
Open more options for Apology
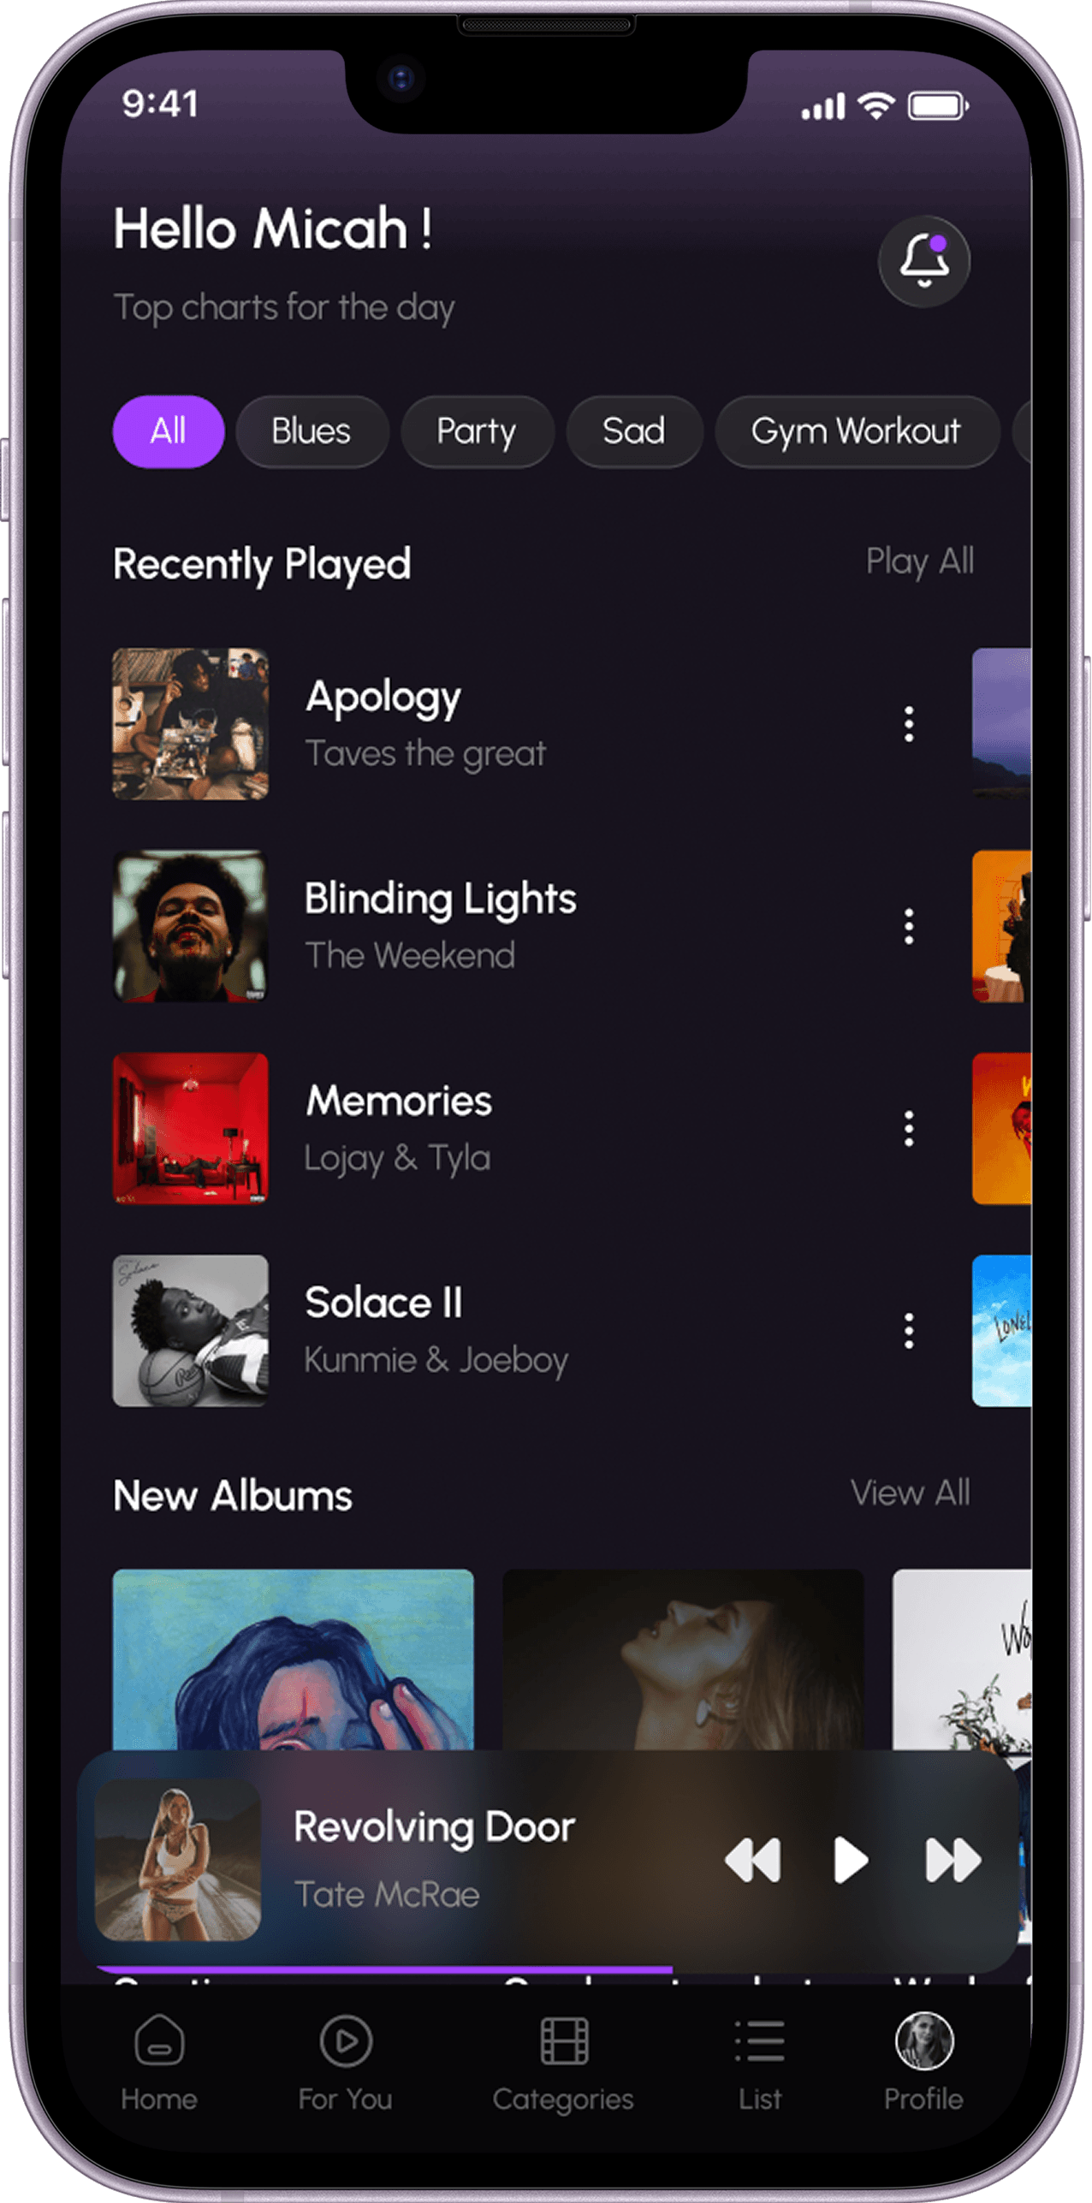(909, 724)
